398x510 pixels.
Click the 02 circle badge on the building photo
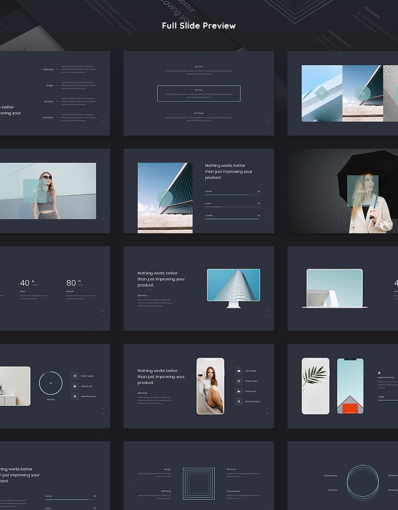[363, 93]
